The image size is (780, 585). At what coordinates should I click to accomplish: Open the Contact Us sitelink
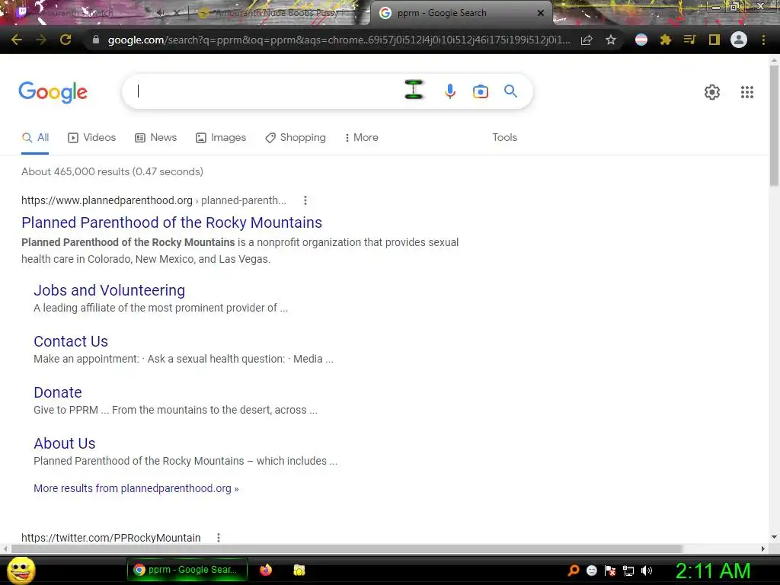point(71,342)
